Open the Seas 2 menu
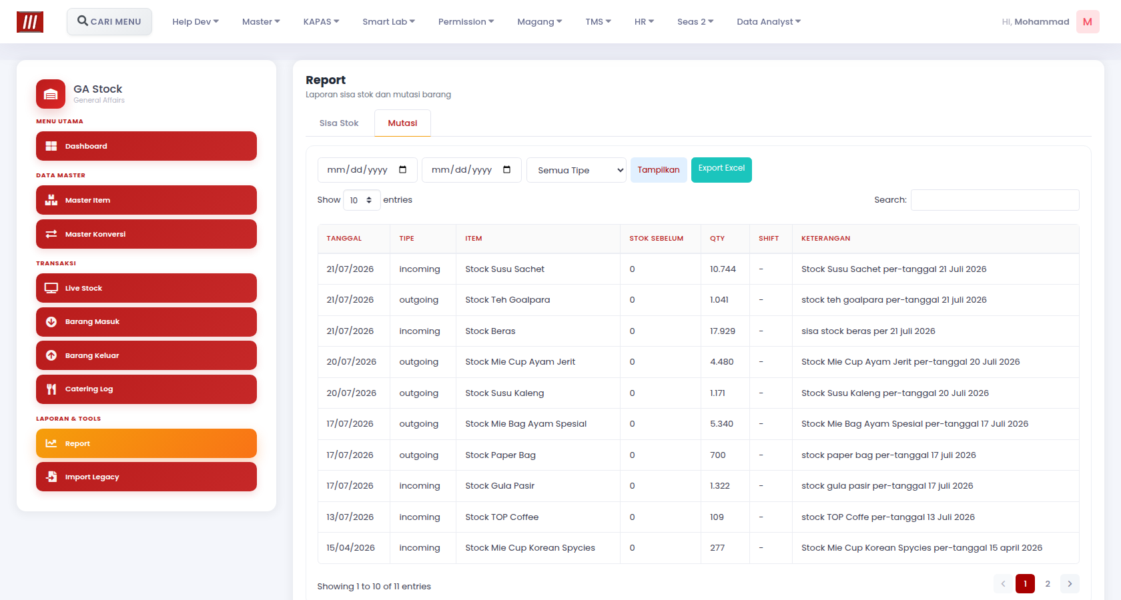 point(695,22)
